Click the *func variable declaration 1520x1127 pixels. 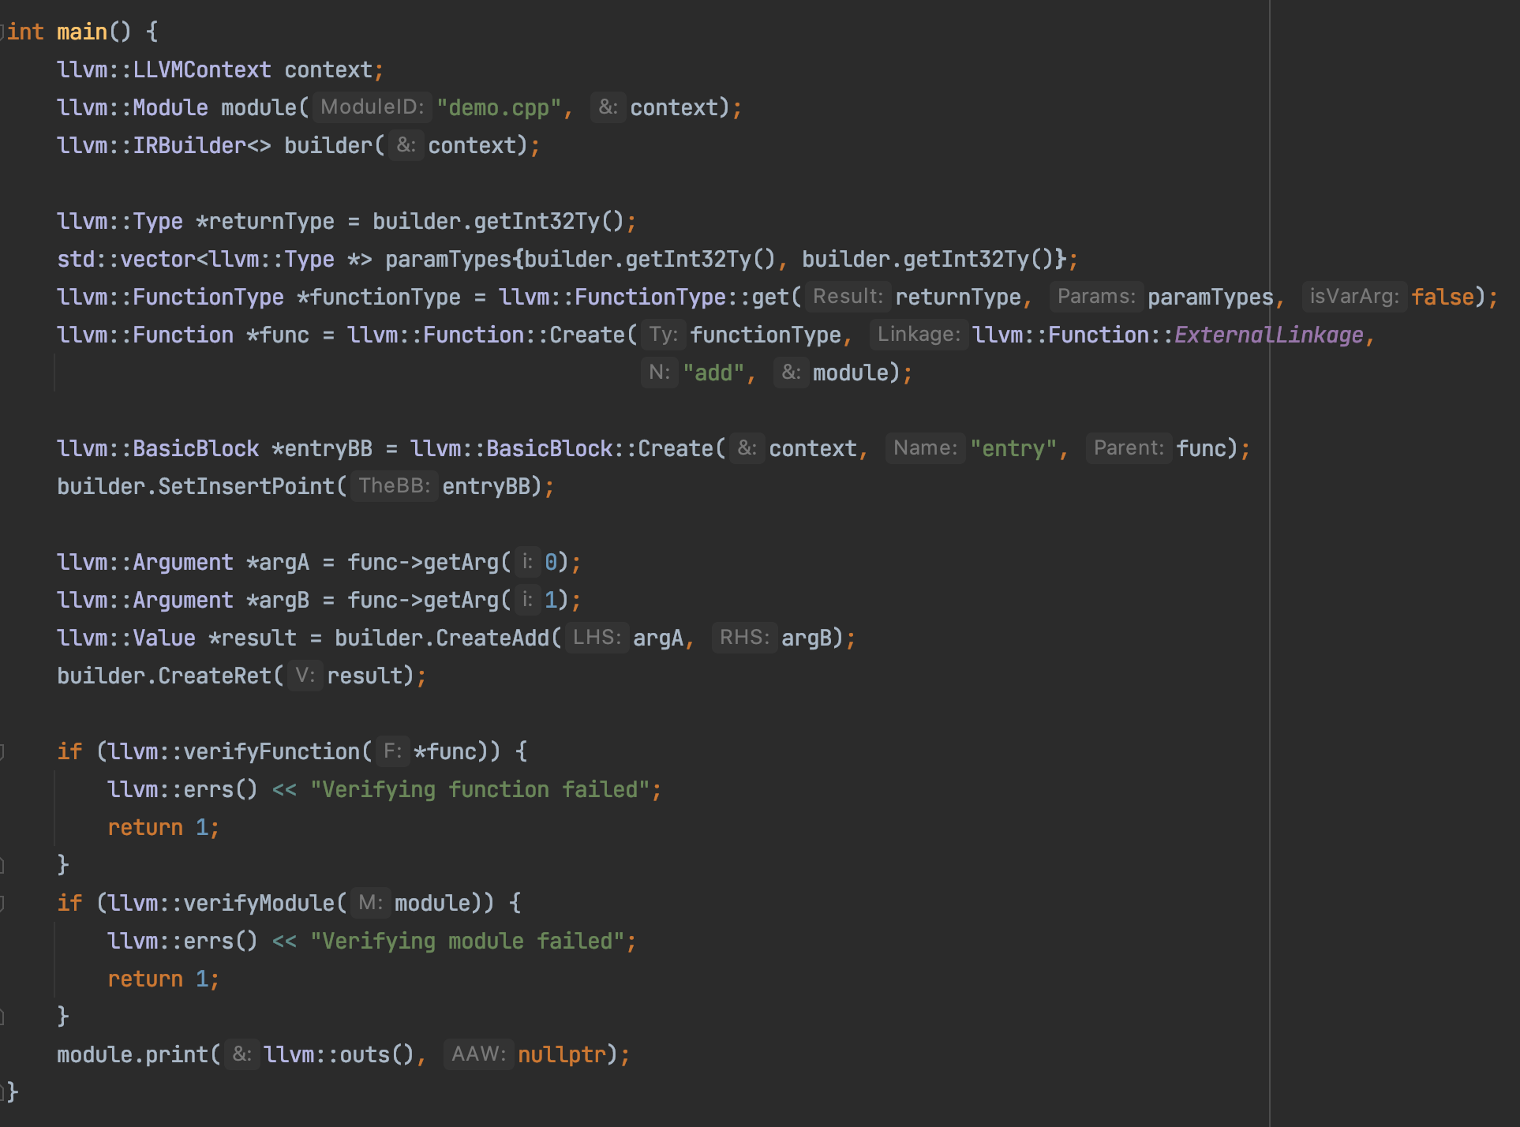(278, 335)
